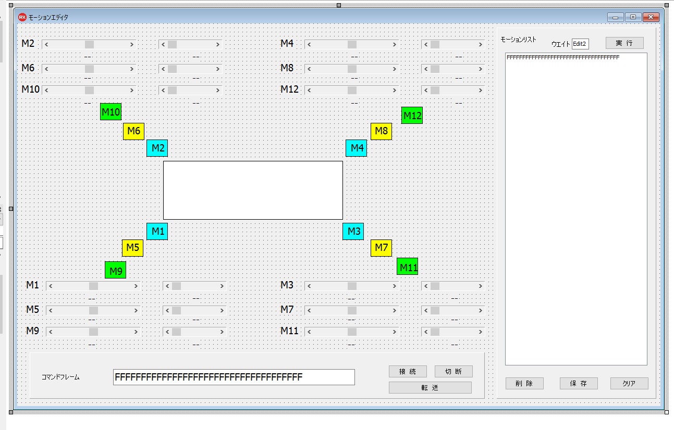Click the コマンドフレーム text field

coord(234,377)
